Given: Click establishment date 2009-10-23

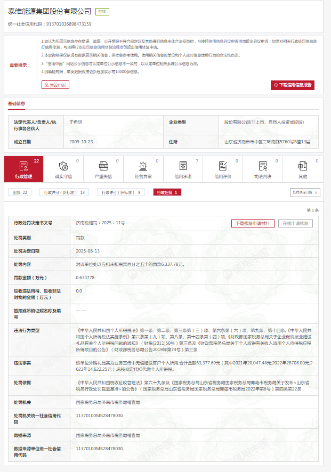Looking at the screenshot, I should (81, 142).
